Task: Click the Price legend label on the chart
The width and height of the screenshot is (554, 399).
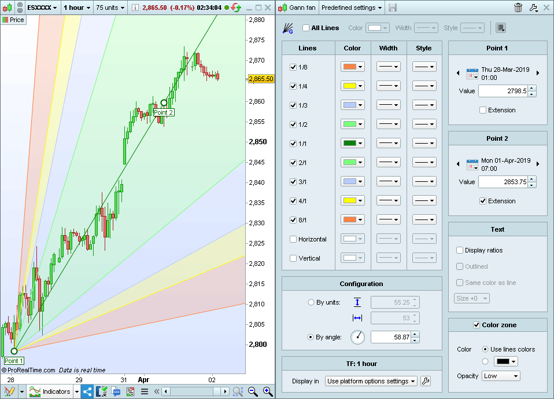Action: click(13, 20)
